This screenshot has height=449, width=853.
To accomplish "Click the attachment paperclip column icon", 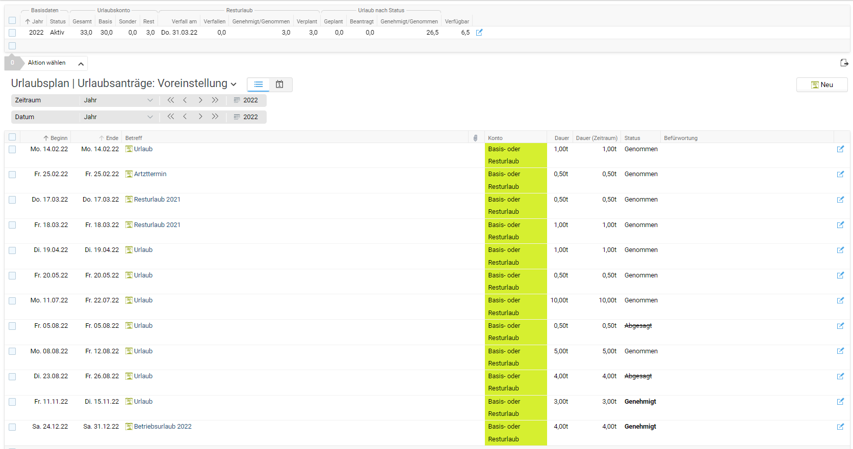I will click(475, 138).
